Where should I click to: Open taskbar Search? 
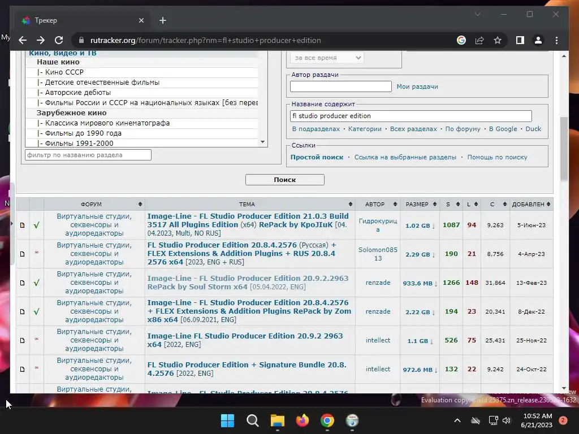tap(253, 420)
